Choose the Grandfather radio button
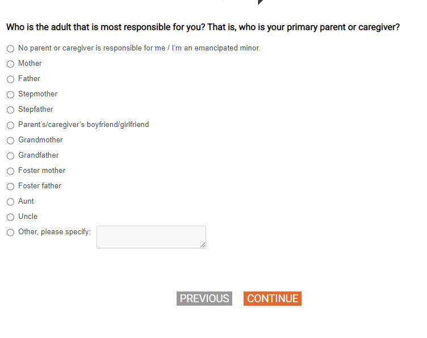This screenshot has width=427, height=338. point(10,156)
